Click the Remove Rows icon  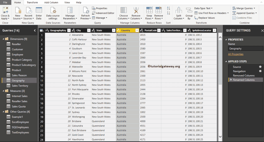159,10
